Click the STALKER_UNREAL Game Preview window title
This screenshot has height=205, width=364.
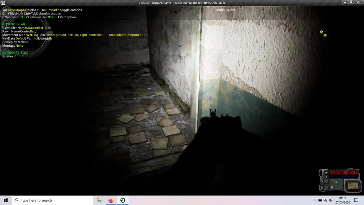point(182,3)
